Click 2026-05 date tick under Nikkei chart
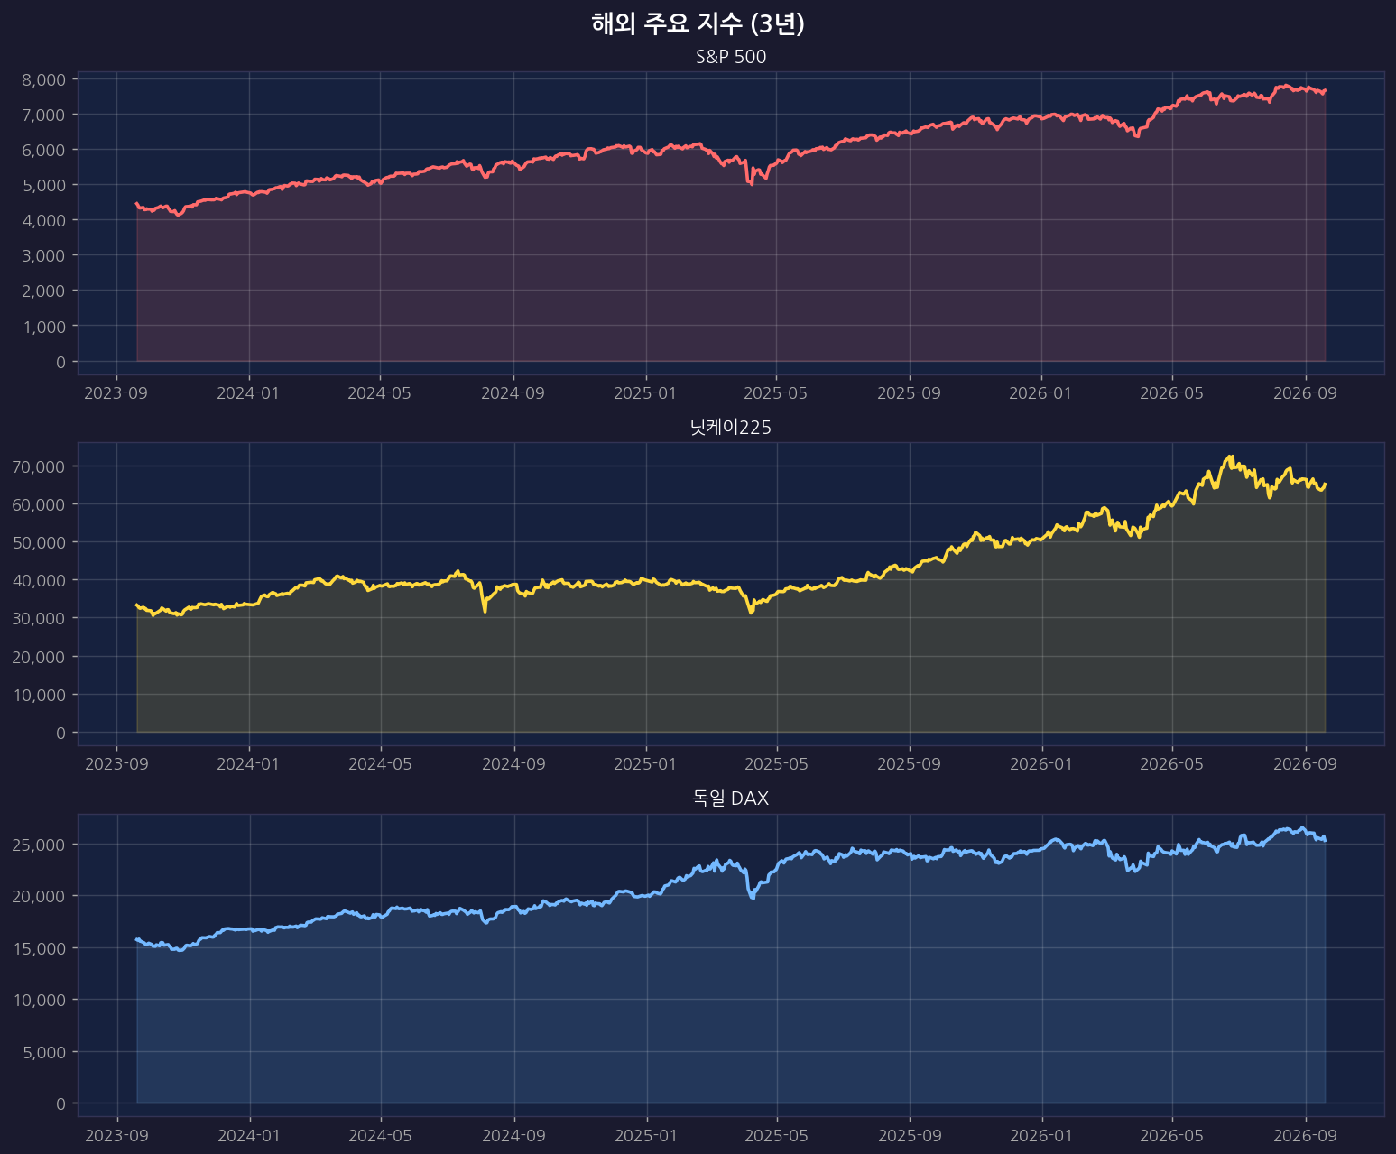 click(x=1172, y=764)
